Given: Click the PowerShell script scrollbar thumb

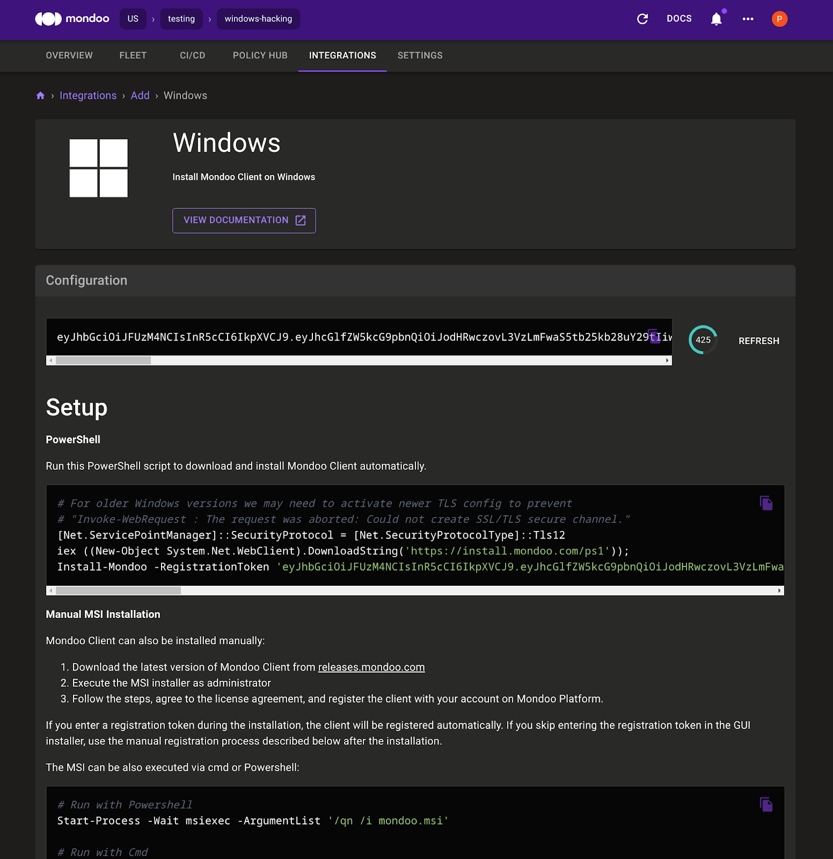Looking at the screenshot, I should pyautogui.click(x=118, y=591).
